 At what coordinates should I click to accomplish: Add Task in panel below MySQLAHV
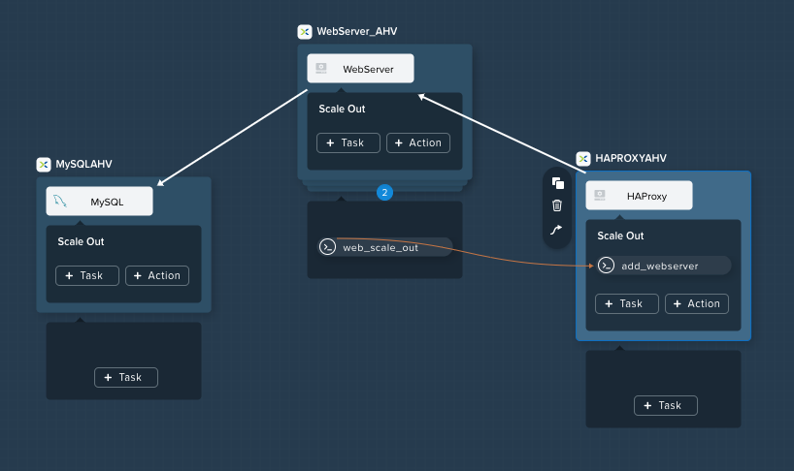126,378
